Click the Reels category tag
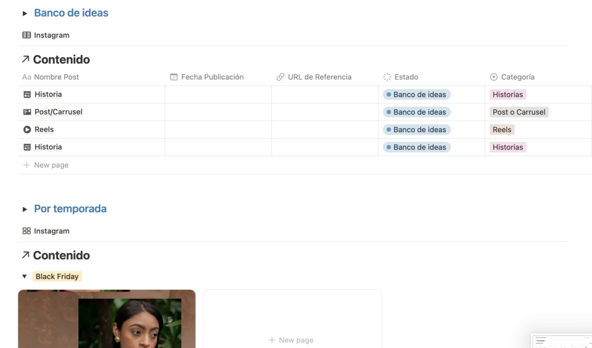 (502, 129)
